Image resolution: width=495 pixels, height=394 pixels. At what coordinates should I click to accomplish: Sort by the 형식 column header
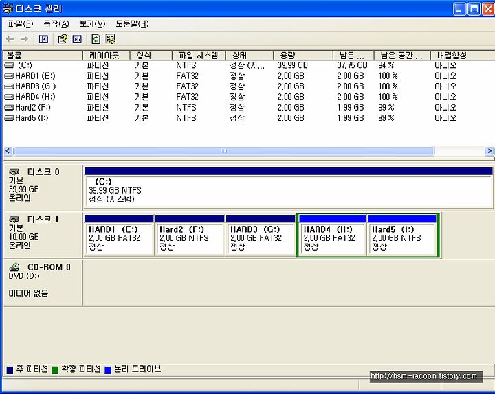(151, 56)
